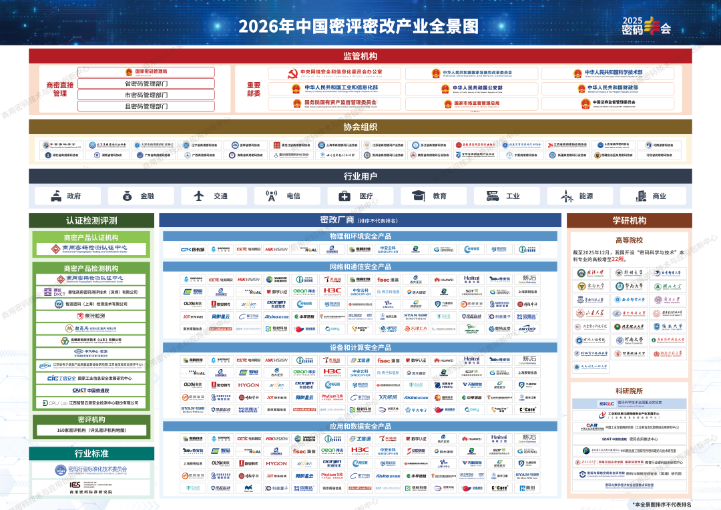Click the 北京理工大学 logo
Viewport: 721px width, 510px height.
tap(629, 326)
